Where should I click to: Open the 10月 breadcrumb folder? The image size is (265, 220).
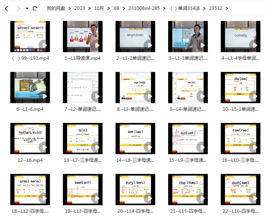click(99, 8)
